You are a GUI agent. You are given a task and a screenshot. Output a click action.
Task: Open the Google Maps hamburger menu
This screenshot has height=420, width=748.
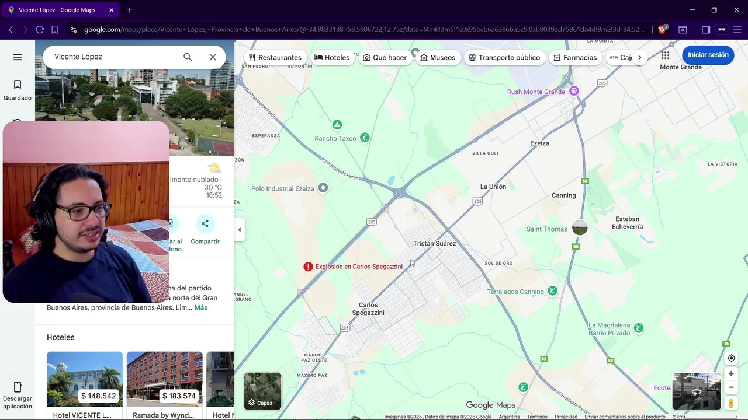[x=18, y=57]
